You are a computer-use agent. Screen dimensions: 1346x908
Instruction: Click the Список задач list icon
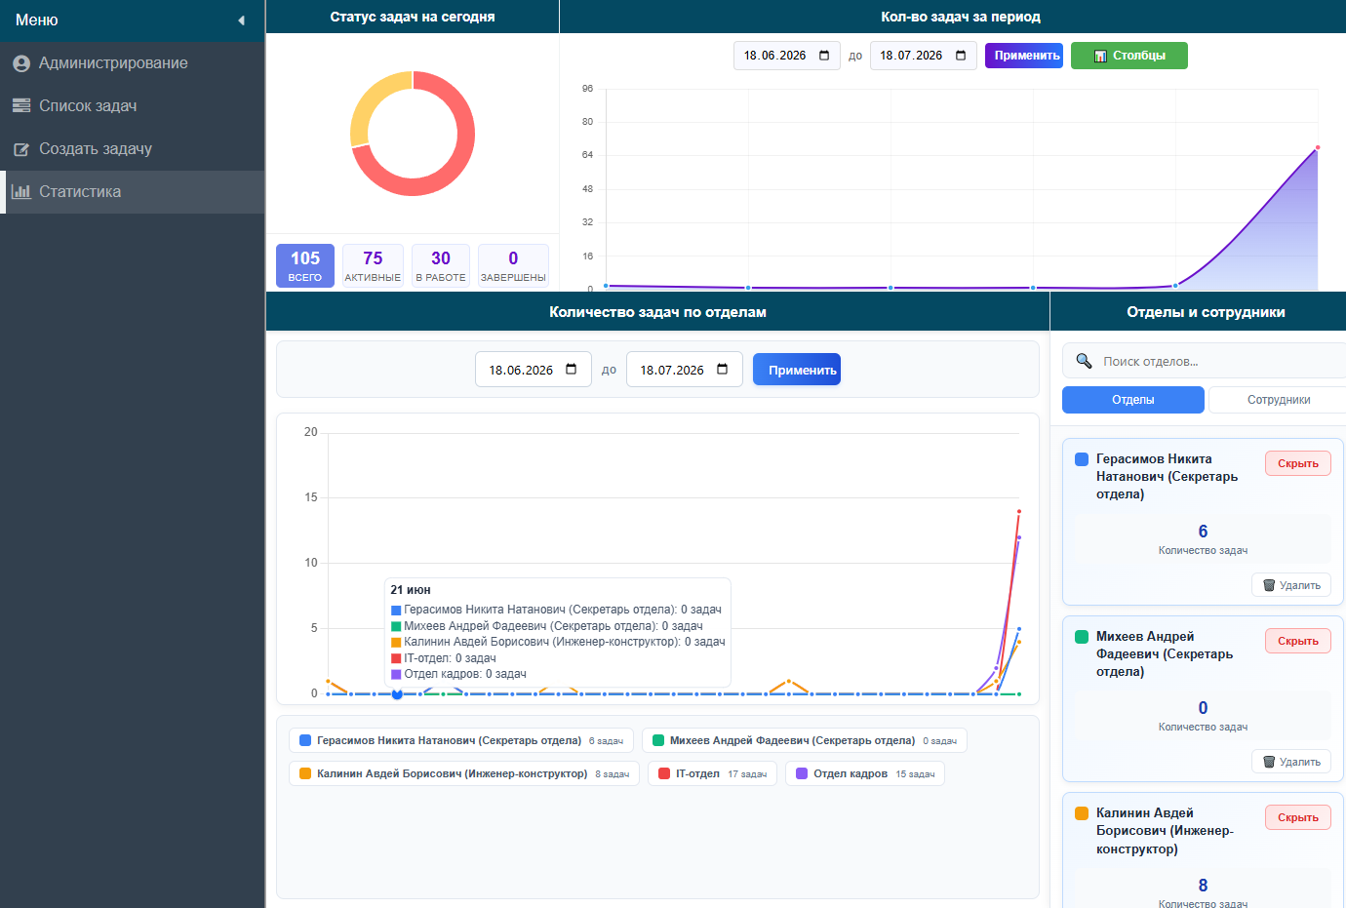[x=21, y=105]
